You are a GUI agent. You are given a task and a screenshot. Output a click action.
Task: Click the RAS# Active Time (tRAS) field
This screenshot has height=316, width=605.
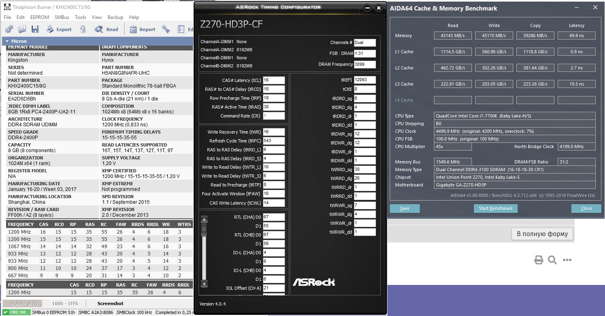[274, 107]
